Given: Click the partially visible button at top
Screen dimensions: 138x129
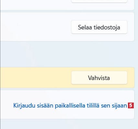Looking at the screenshot, I should tap(99, 1).
